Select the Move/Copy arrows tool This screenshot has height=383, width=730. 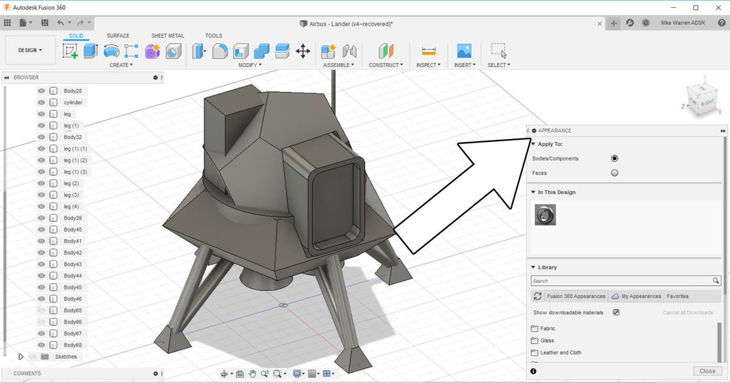pyautogui.click(x=302, y=51)
